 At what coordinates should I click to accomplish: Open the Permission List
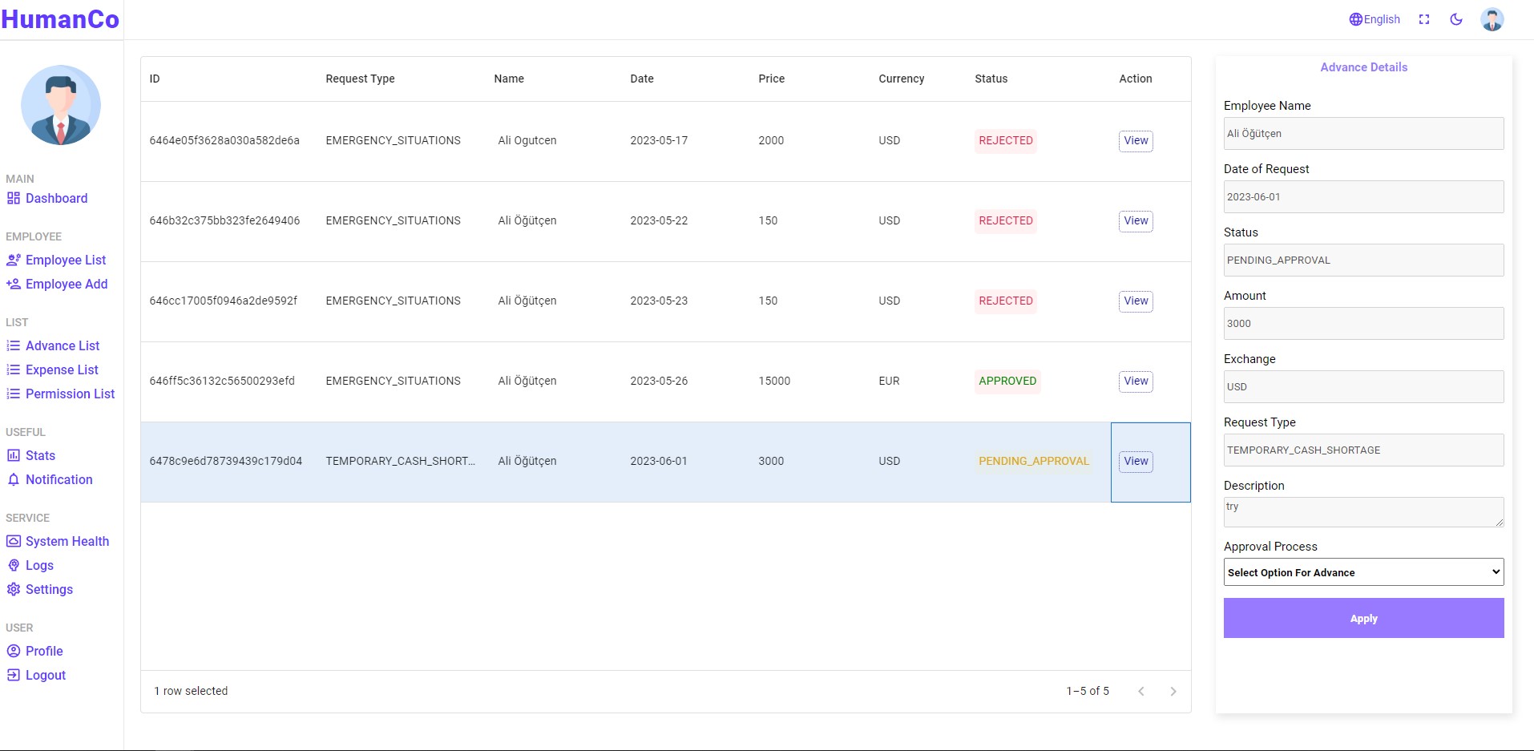(x=70, y=394)
